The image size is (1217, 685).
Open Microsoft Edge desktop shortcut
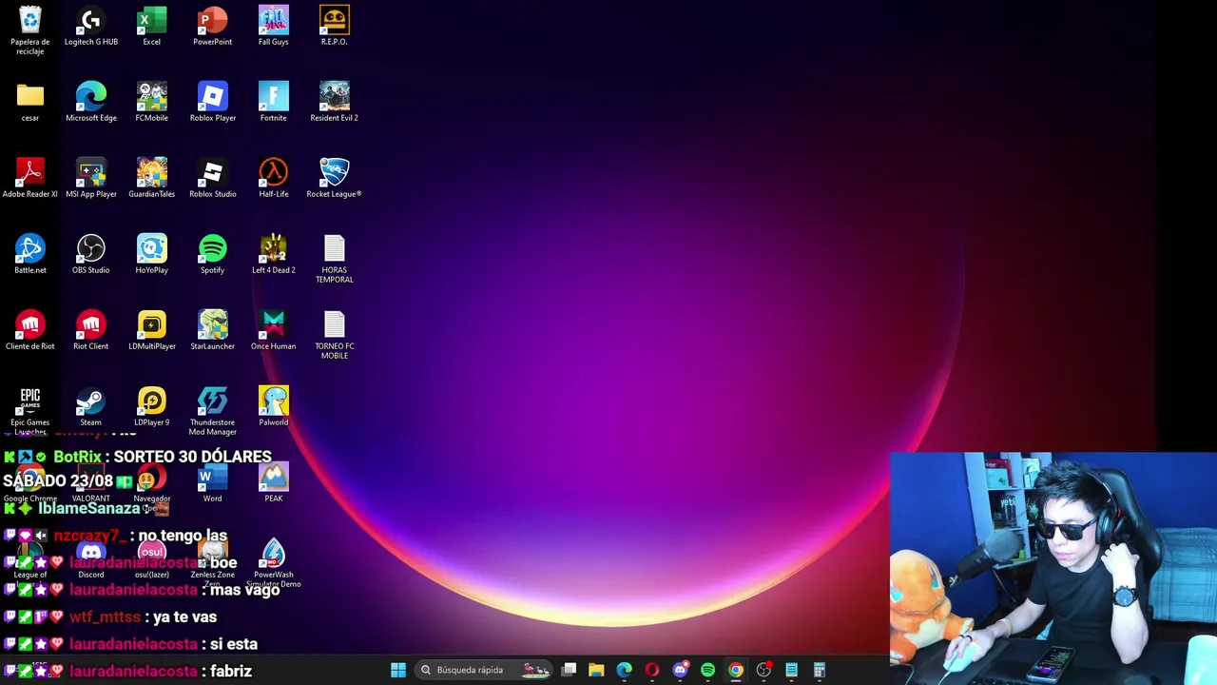91,103
